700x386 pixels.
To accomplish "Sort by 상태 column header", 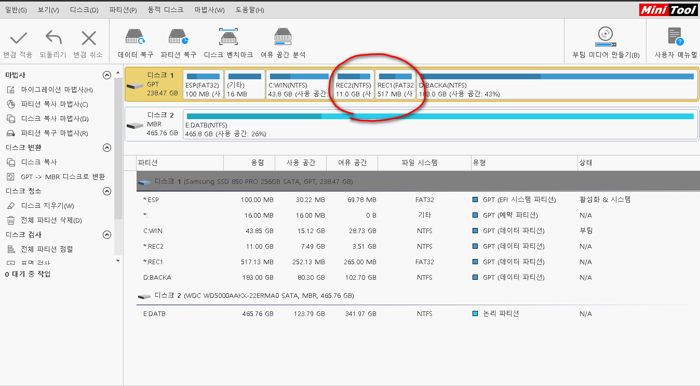I will [638, 163].
